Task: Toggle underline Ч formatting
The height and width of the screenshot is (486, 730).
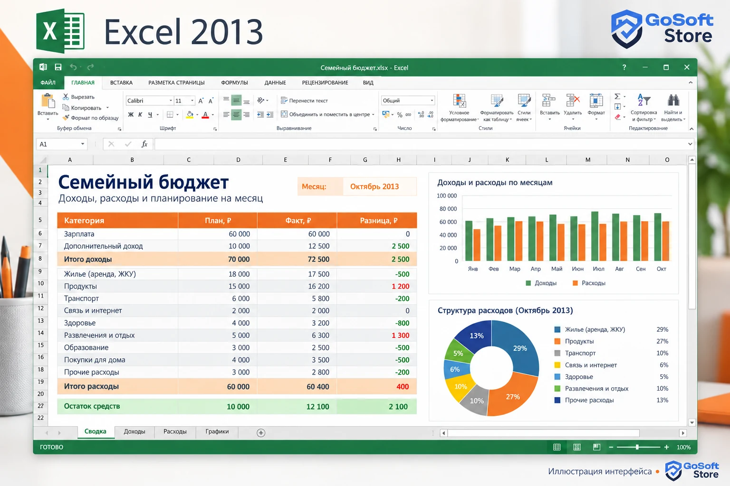Action: 150,114
